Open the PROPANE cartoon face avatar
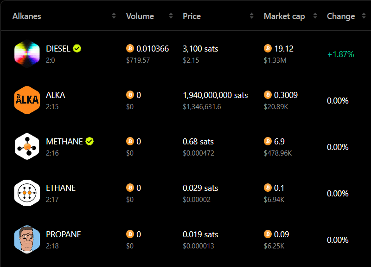Viewport: 371px width, 267px height. [x=27, y=240]
